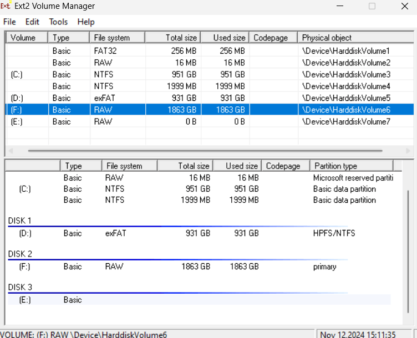Open the File menu
The height and width of the screenshot is (338, 417).
[9, 22]
